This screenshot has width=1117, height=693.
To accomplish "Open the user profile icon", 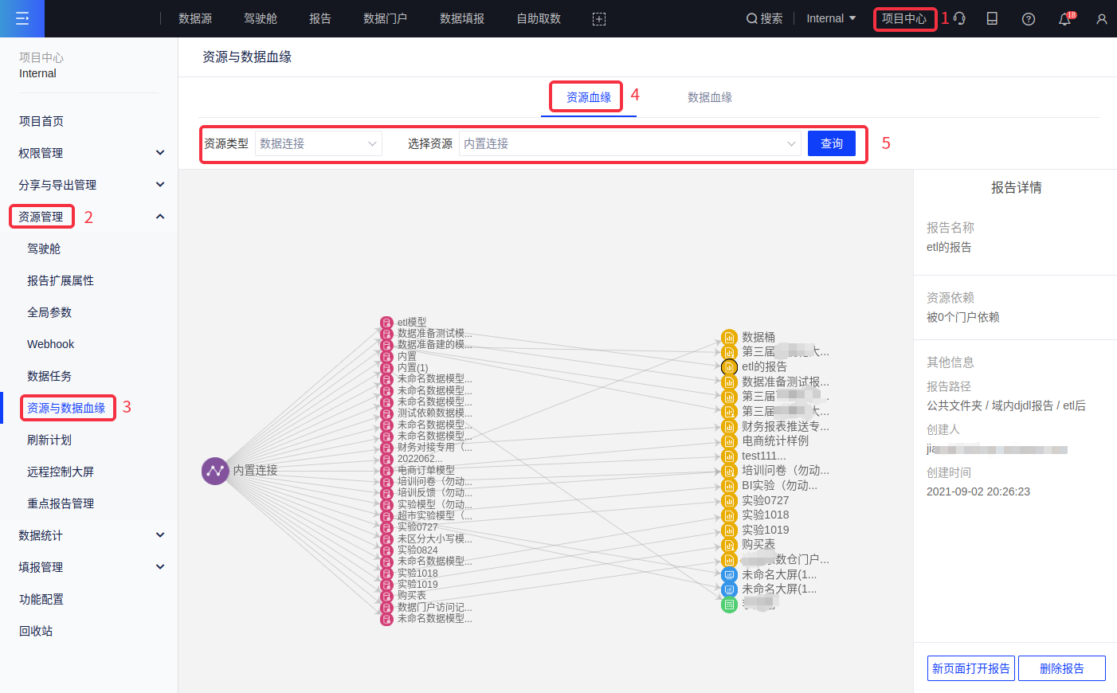I will [x=1101, y=19].
